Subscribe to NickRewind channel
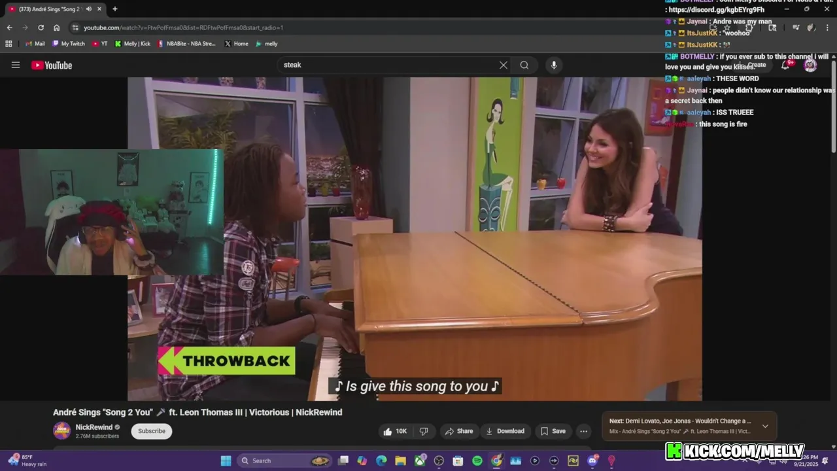This screenshot has height=471, width=837. pyautogui.click(x=152, y=431)
